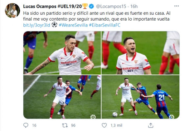Image resolution: width=184 pixels, height=131 pixels.
Task: Open the reply speech bubble icon
Action: 26,125
